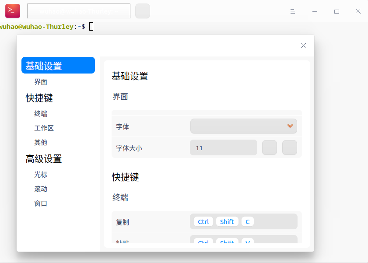The width and height of the screenshot is (368, 263).
Task: Click the 字体大小 label
Action: tap(129, 148)
